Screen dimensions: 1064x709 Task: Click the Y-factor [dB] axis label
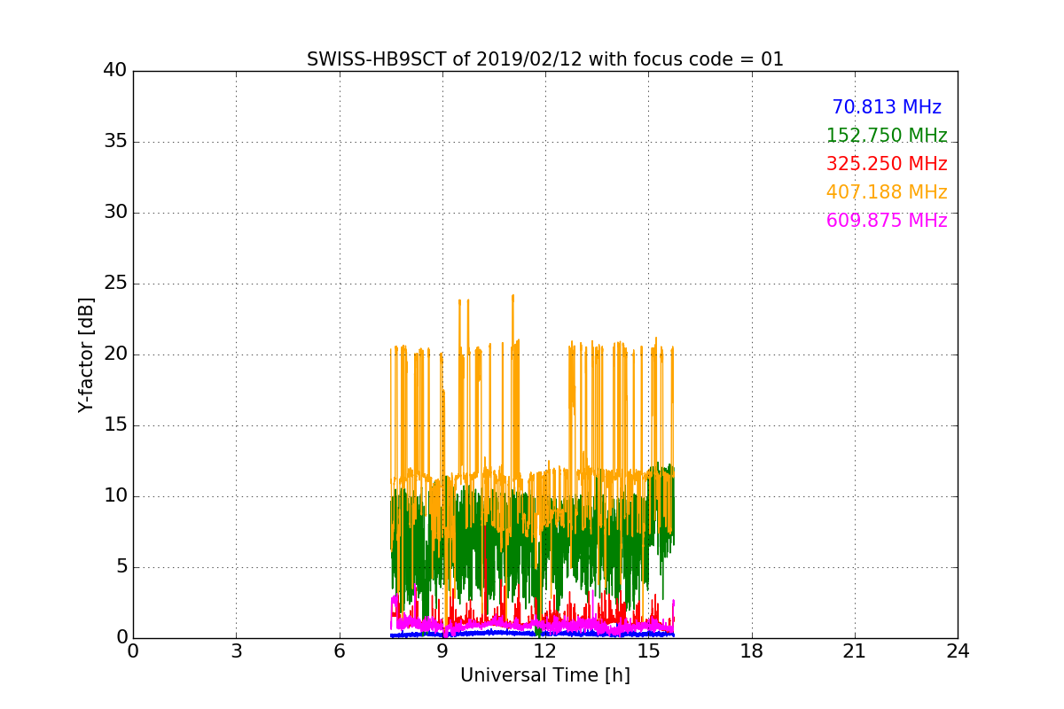86,354
